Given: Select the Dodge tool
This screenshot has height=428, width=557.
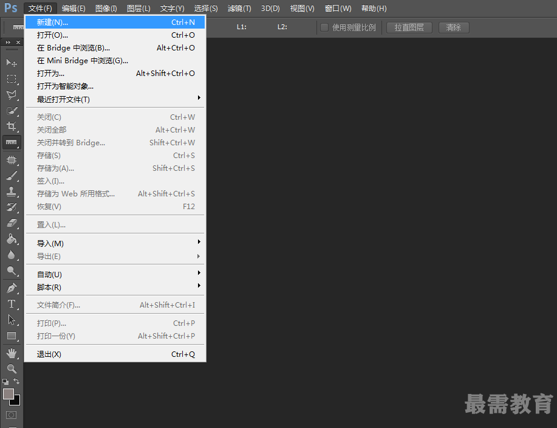Looking at the screenshot, I should (x=12, y=271).
